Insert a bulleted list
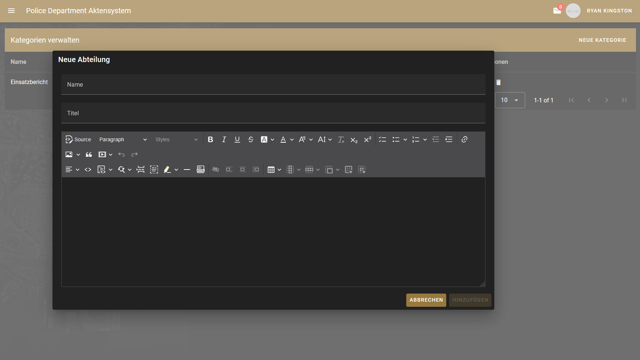Screen dimensions: 640x360 click(x=396, y=139)
